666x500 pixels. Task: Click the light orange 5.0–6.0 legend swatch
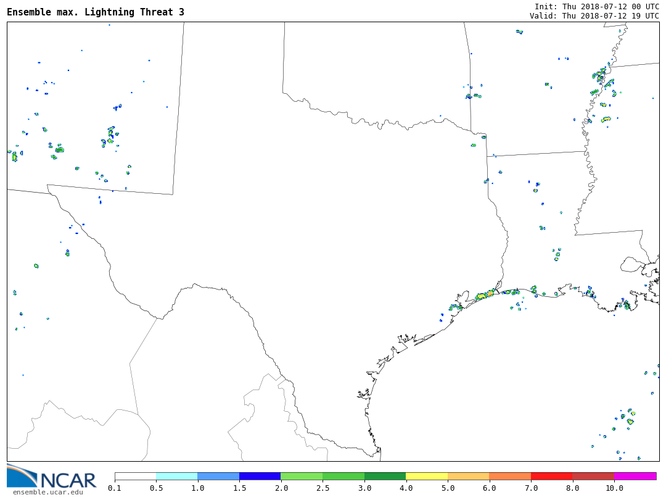[x=468, y=476]
